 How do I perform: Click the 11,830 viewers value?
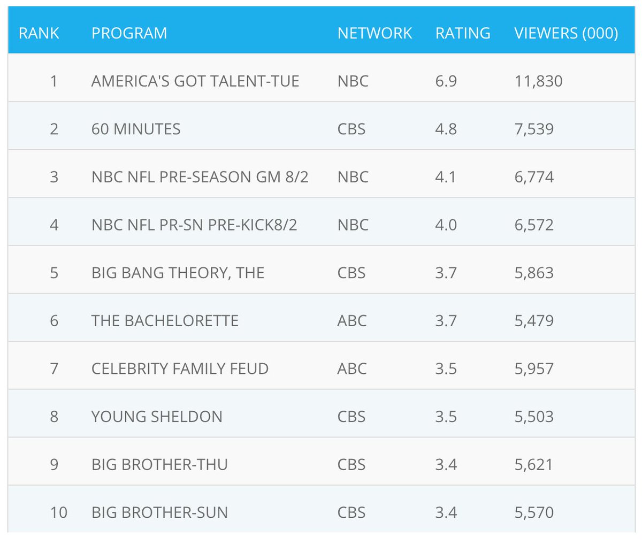[538, 81]
